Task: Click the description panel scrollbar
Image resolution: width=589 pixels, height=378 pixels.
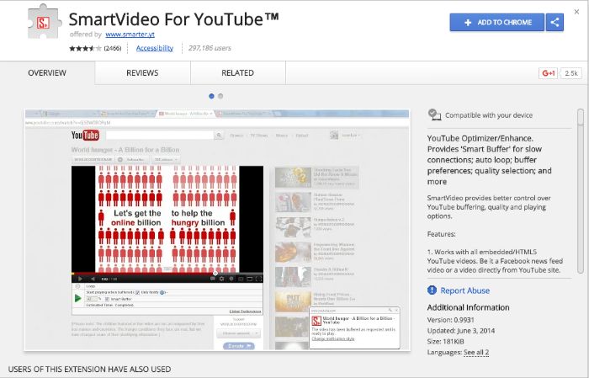Action: (581, 191)
